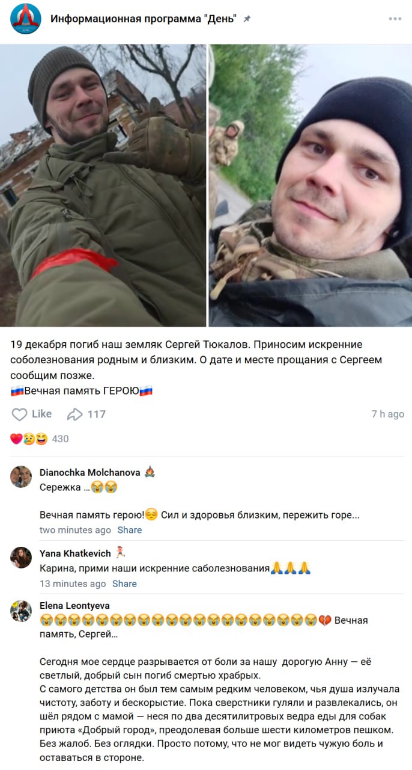Open Dianochka Molchanova's profile name

point(89,472)
